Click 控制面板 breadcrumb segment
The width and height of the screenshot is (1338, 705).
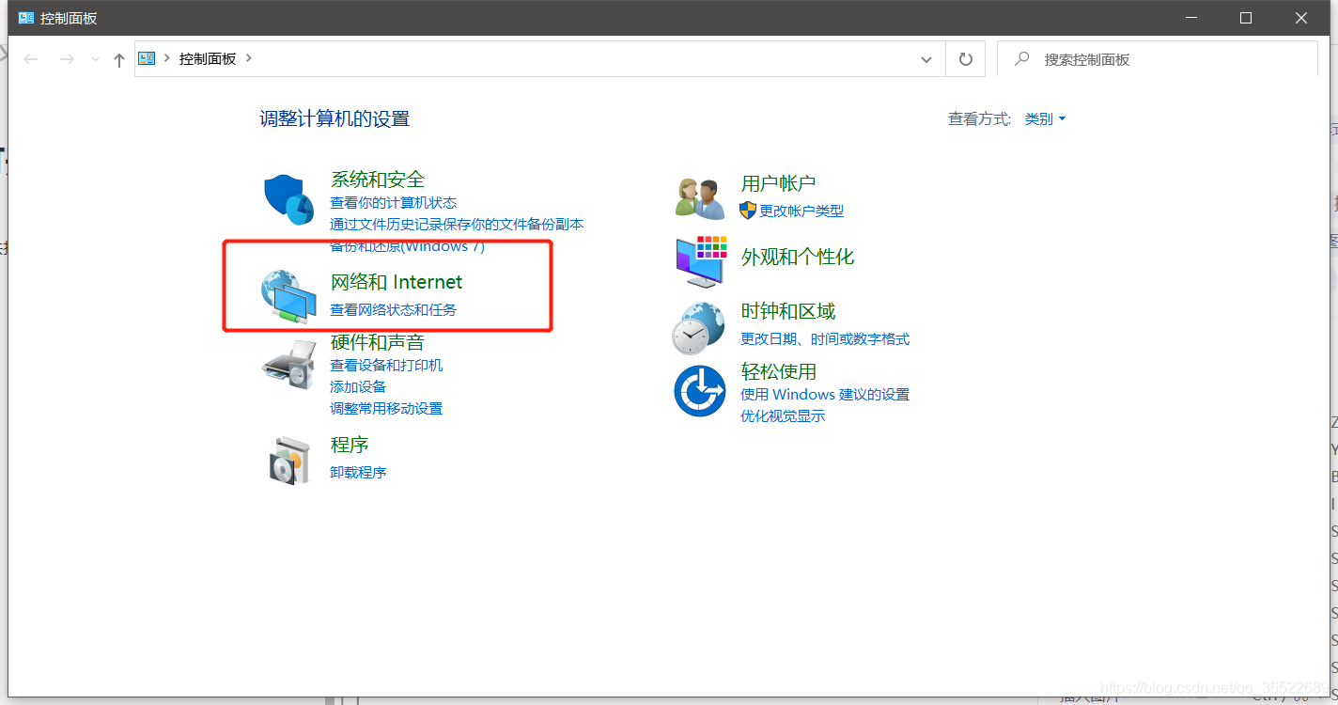208,58
